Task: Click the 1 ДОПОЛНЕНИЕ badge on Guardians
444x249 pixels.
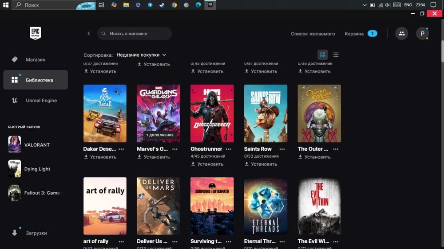Action: pyautogui.click(x=160, y=135)
